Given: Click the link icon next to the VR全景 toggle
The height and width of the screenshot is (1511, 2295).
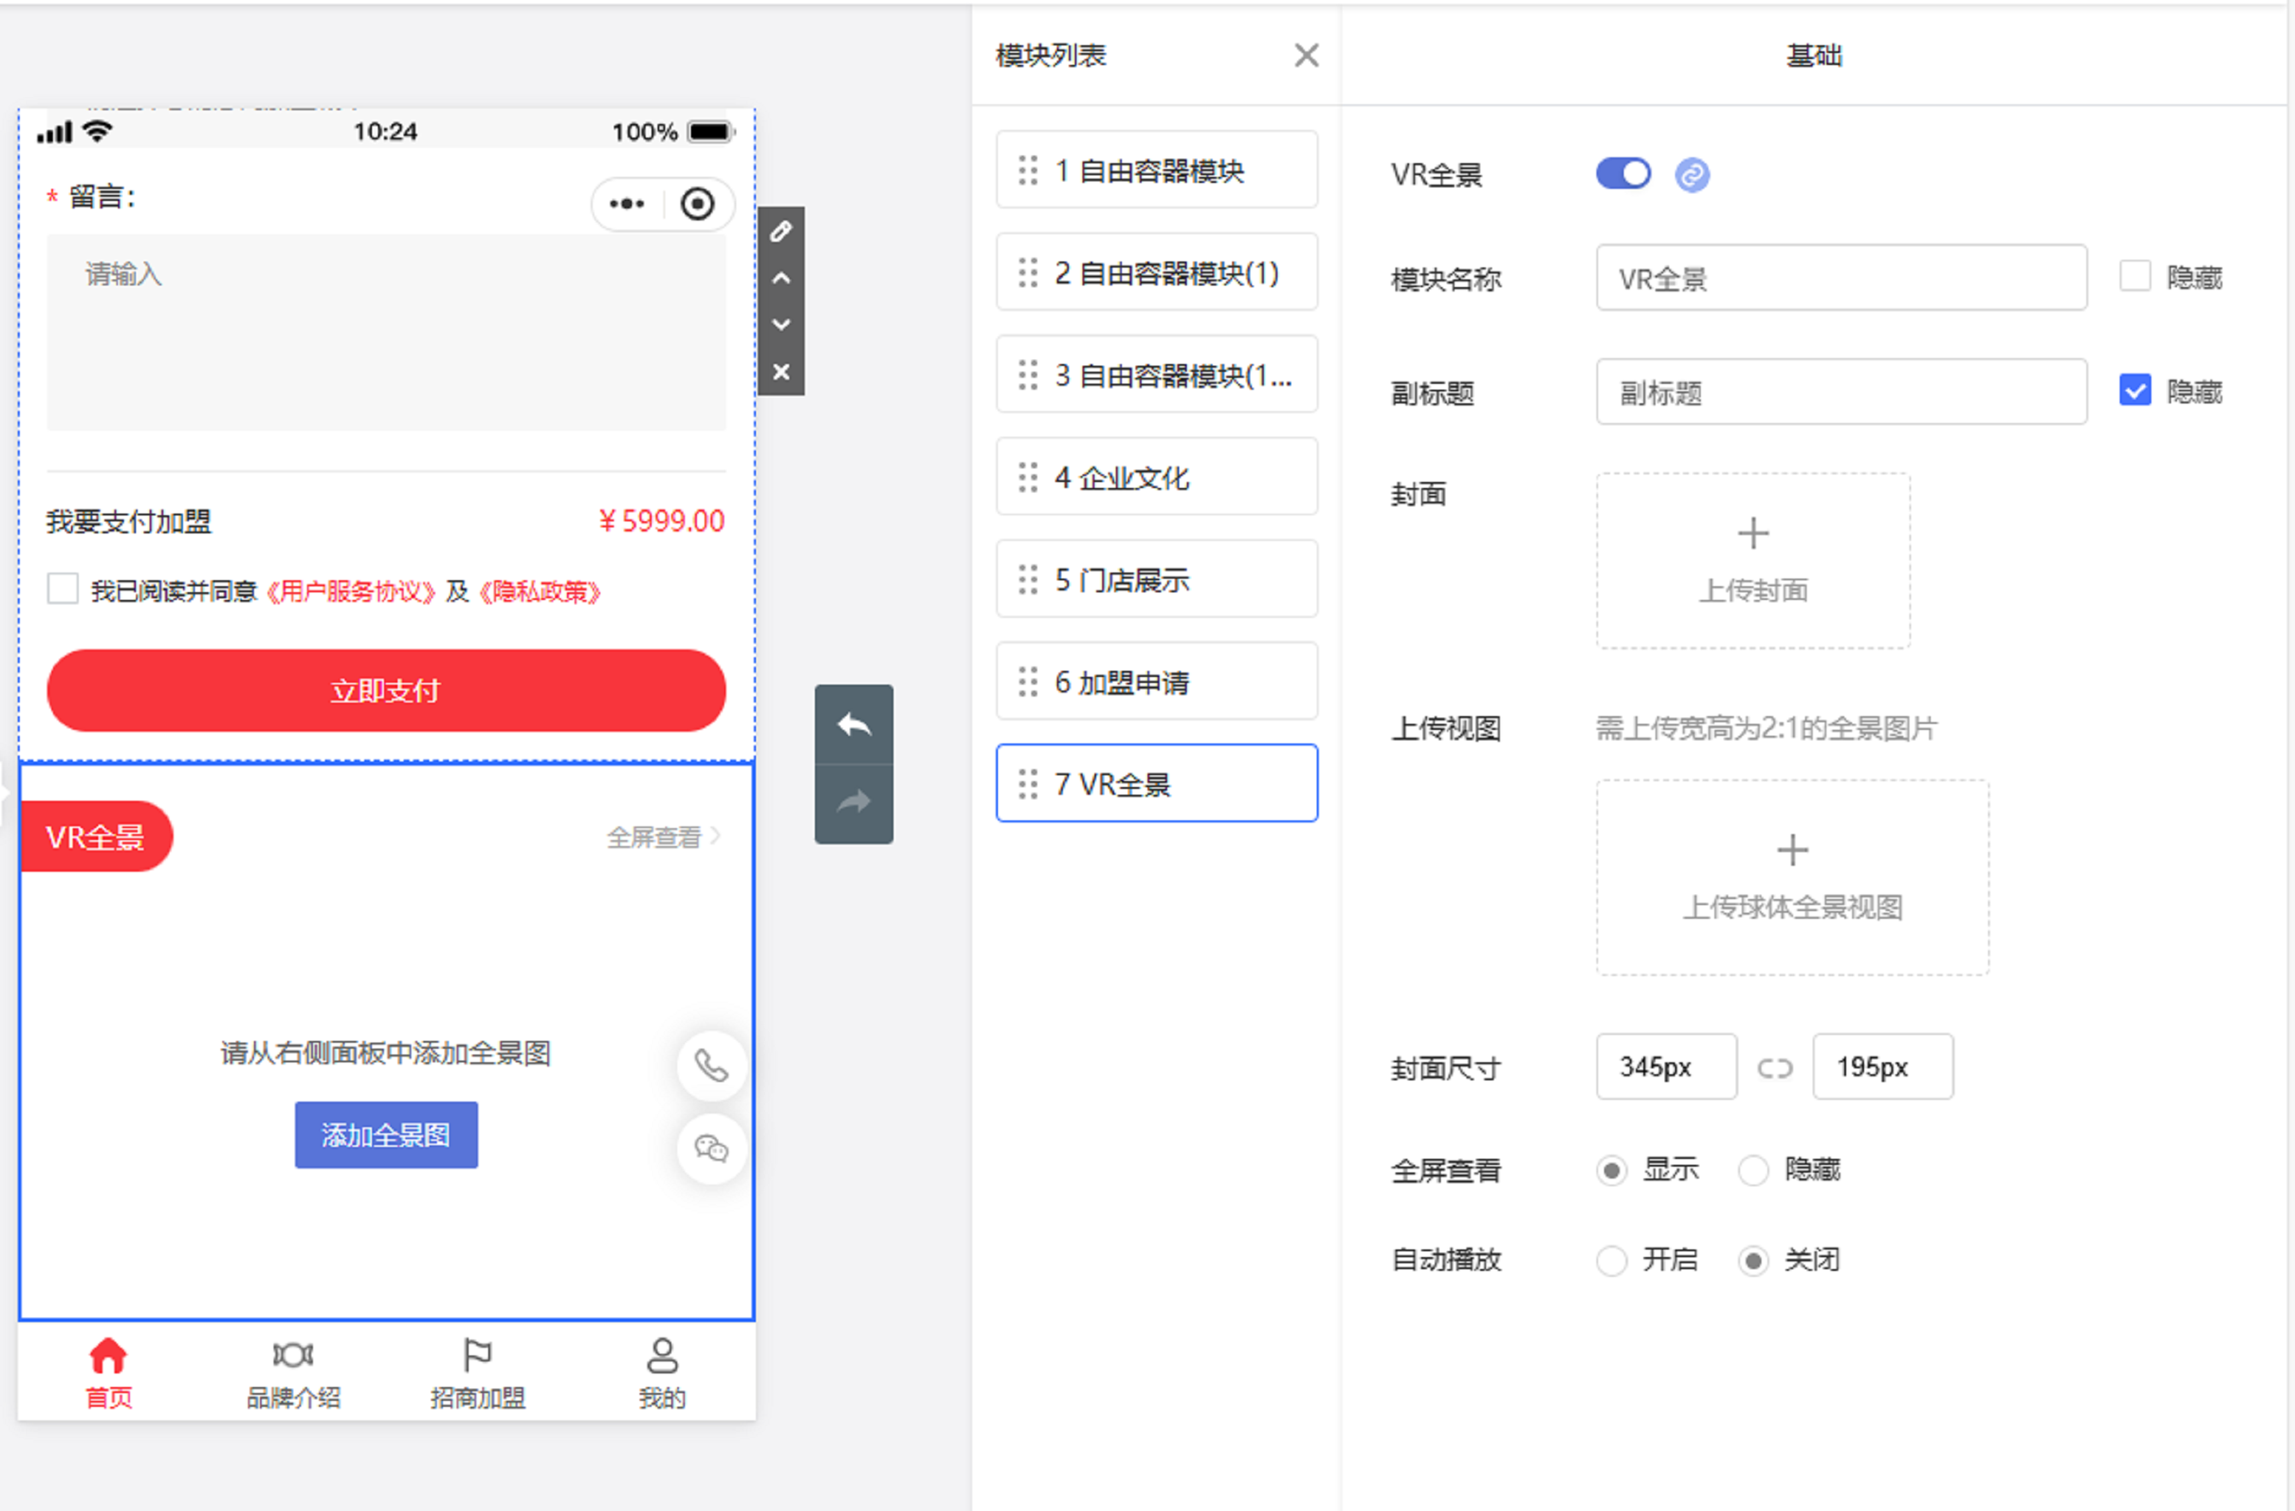Looking at the screenshot, I should point(1691,174).
